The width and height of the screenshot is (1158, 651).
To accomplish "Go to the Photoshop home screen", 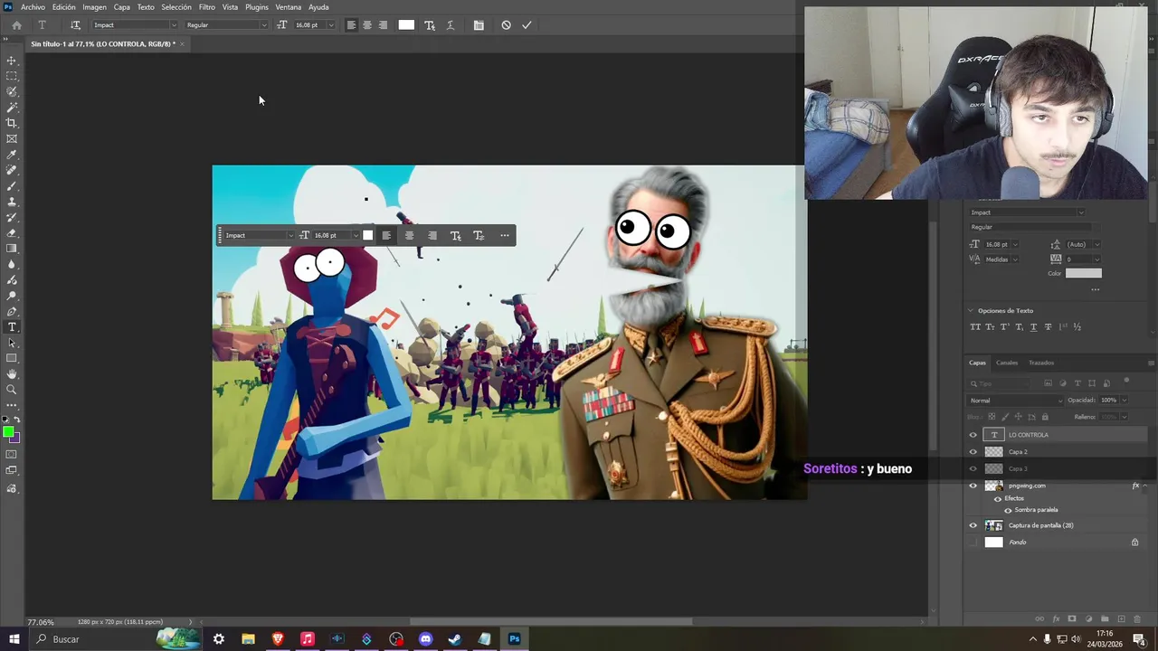I will (x=16, y=25).
